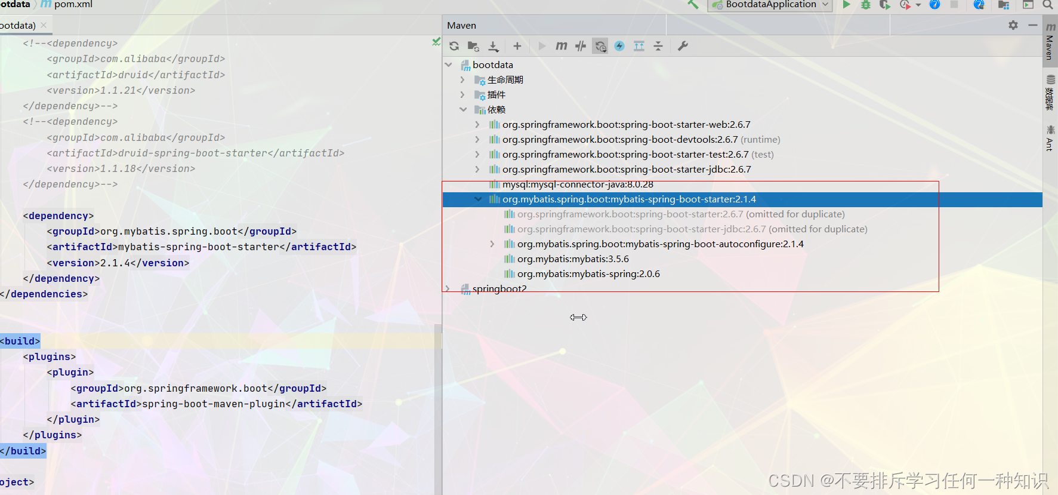
Task: Close the bootdata editor tab
Action: click(44, 25)
